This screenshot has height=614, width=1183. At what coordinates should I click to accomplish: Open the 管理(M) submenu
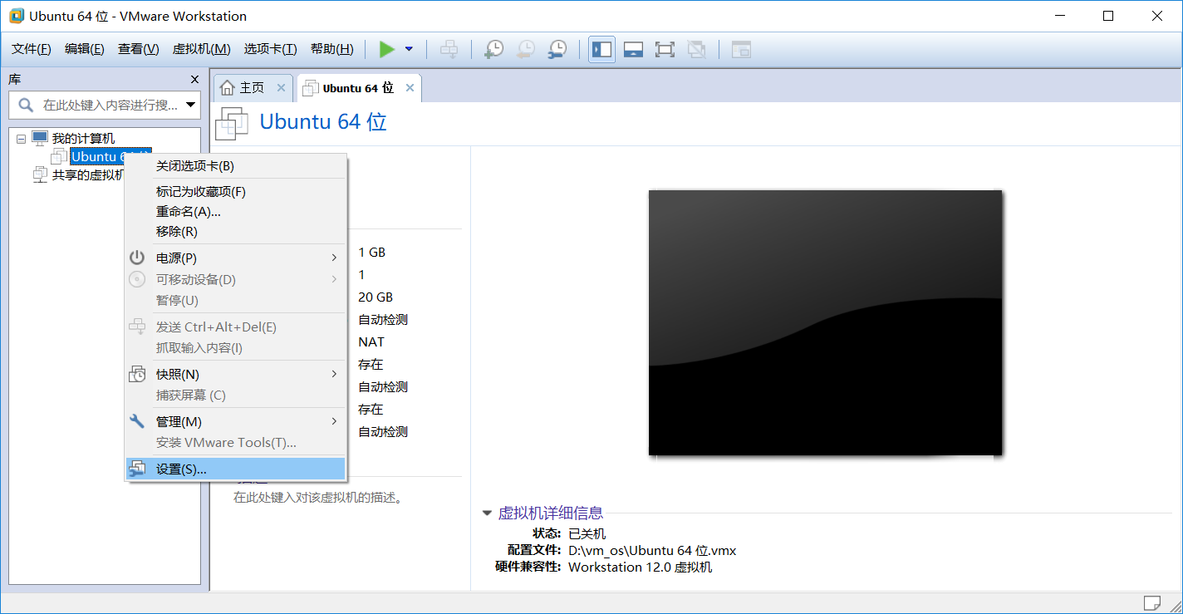(235, 422)
